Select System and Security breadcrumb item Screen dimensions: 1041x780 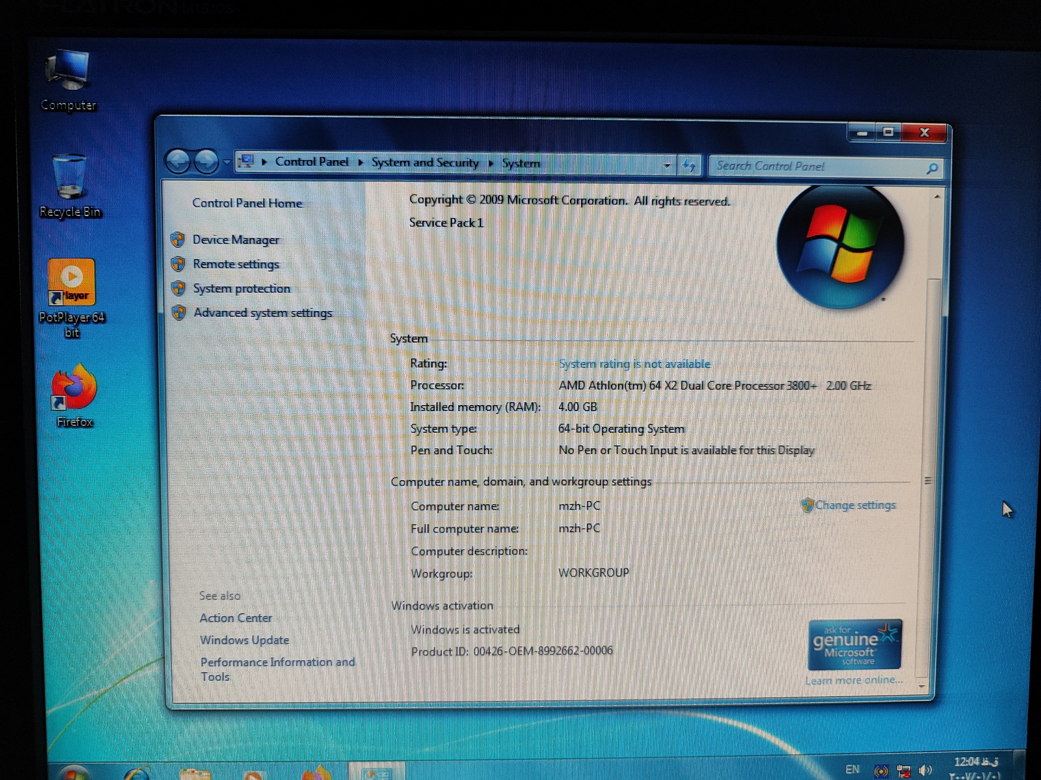click(x=425, y=162)
